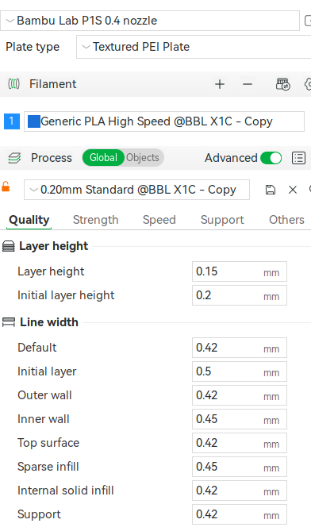Switch to the Strength tab

(96, 220)
